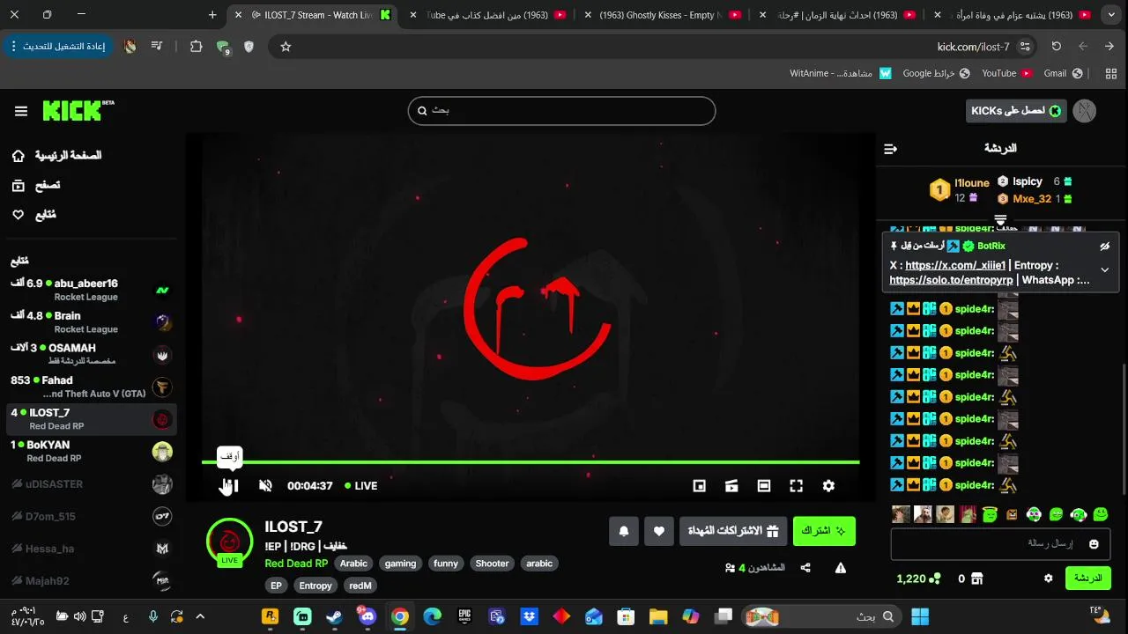The height and width of the screenshot is (634, 1128).
Task: Select the 'Entropy' tag
Action: [x=315, y=586]
